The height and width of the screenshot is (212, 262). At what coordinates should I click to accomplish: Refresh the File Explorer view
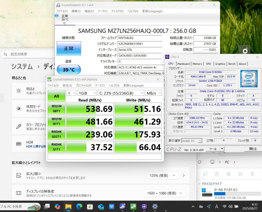tap(200, 162)
